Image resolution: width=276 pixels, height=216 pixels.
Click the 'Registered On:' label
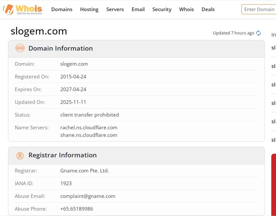point(32,76)
